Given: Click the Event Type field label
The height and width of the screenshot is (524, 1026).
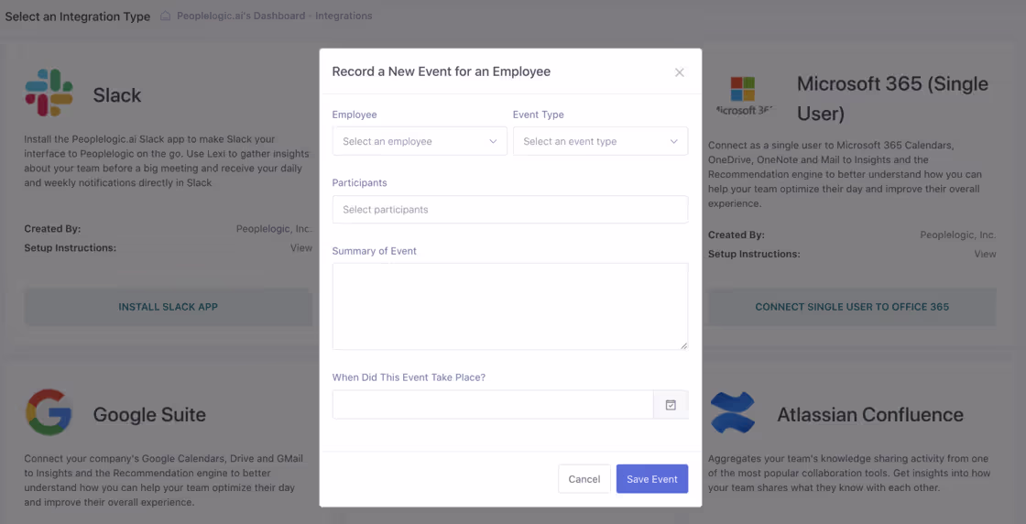Looking at the screenshot, I should click(539, 115).
